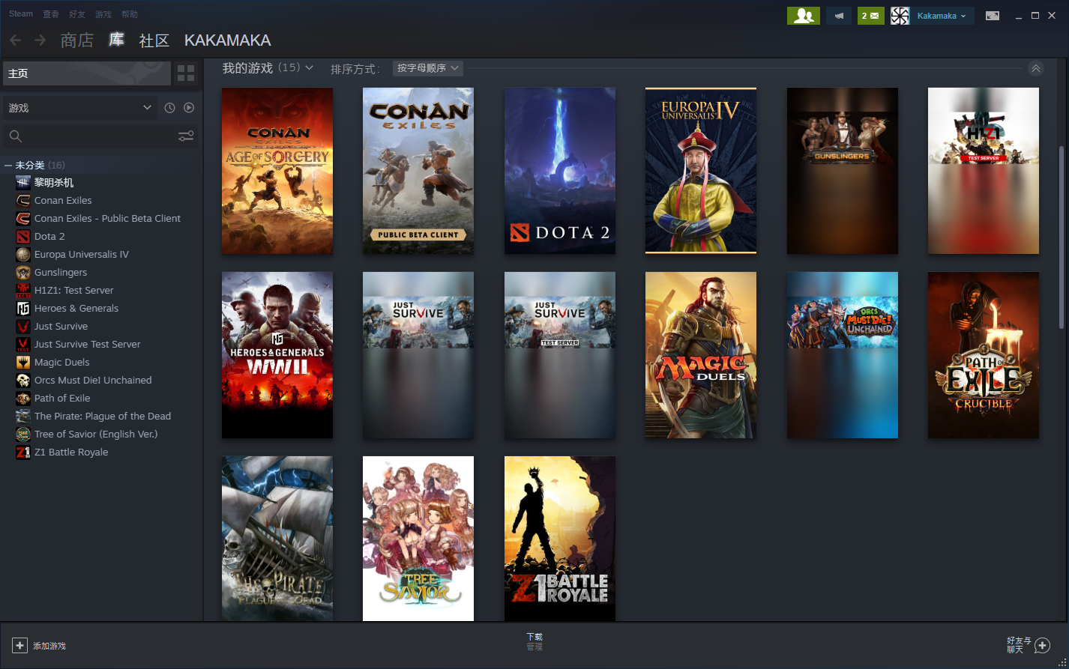Open the collections grid view icon
1069x669 pixels.
186,73
